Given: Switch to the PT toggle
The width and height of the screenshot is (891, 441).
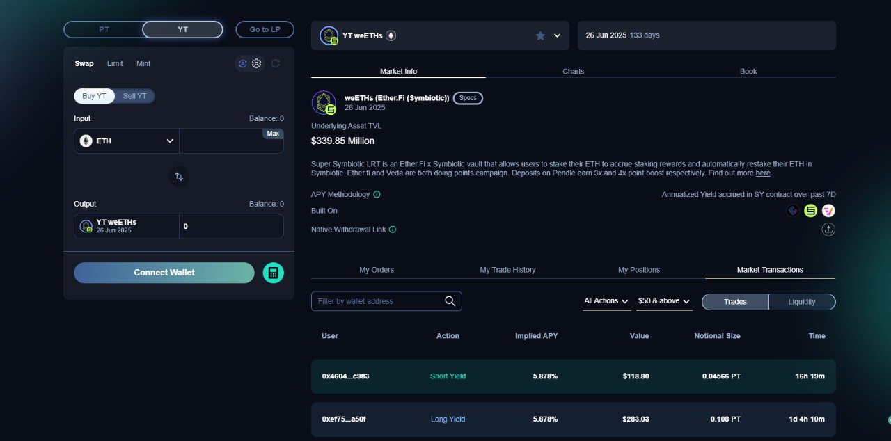Looking at the screenshot, I should coord(104,30).
